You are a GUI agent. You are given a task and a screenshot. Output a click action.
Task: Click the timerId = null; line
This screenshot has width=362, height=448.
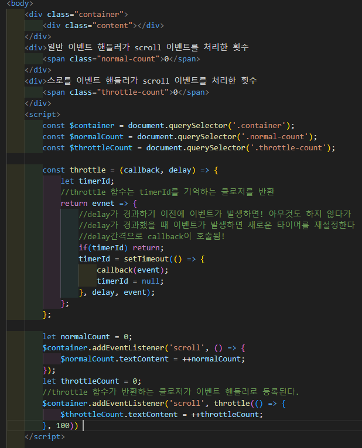point(130,281)
